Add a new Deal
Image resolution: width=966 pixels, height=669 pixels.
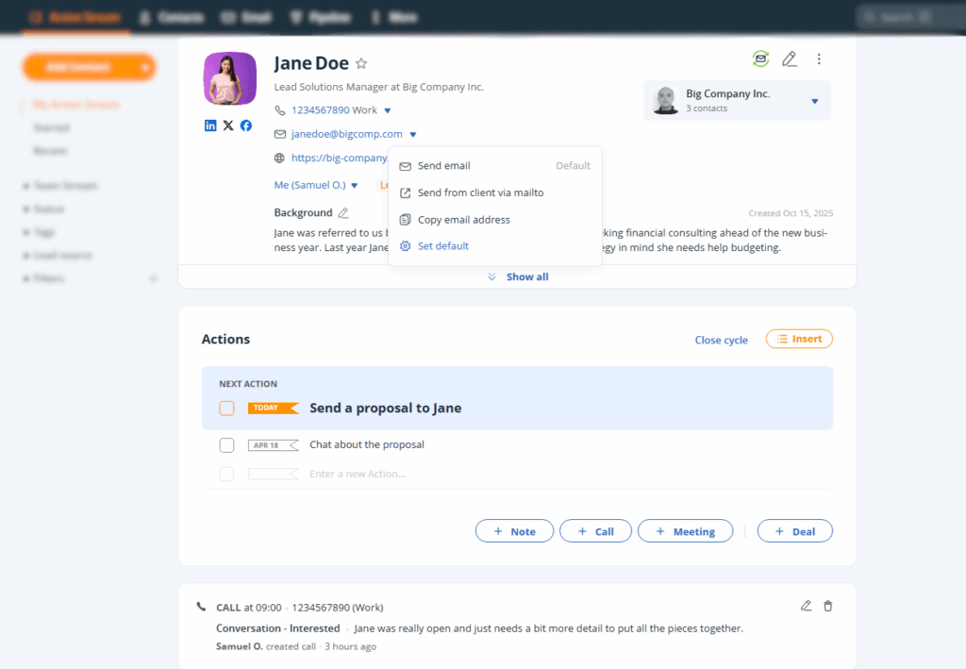(x=794, y=530)
